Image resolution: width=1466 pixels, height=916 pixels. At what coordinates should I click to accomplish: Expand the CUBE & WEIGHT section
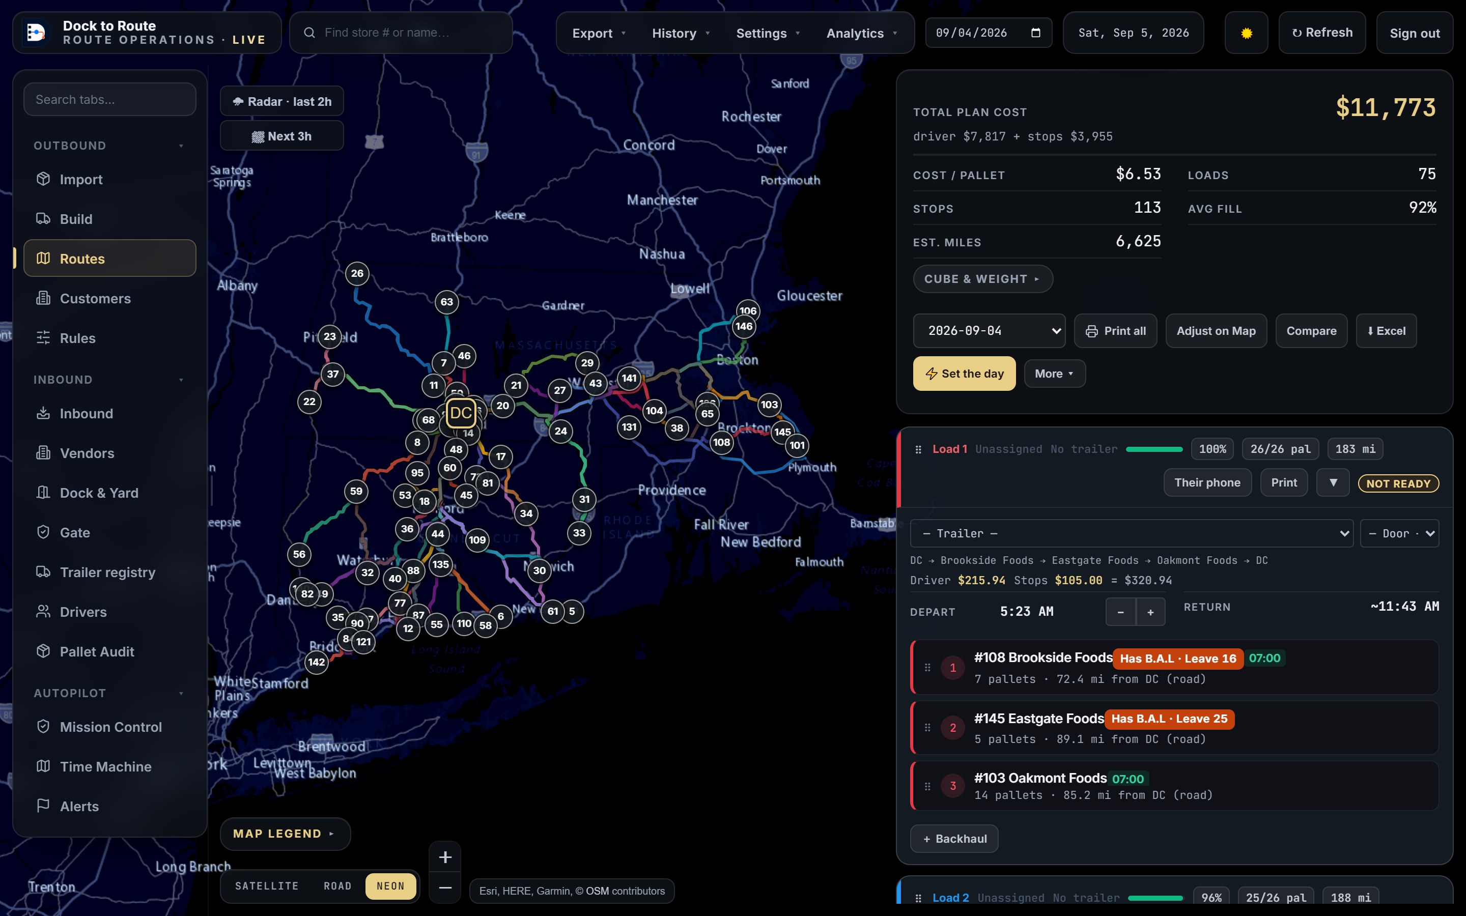pyautogui.click(x=982, y=279)
